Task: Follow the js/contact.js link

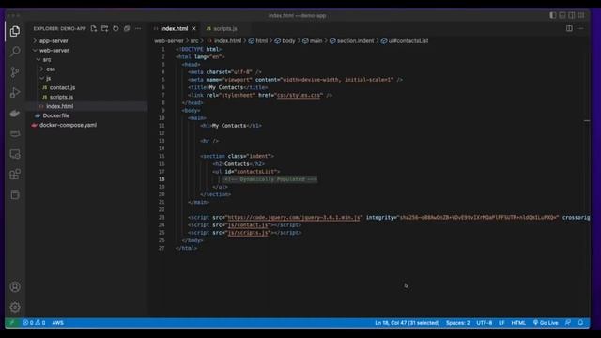Action: click(x=248, y=225)
